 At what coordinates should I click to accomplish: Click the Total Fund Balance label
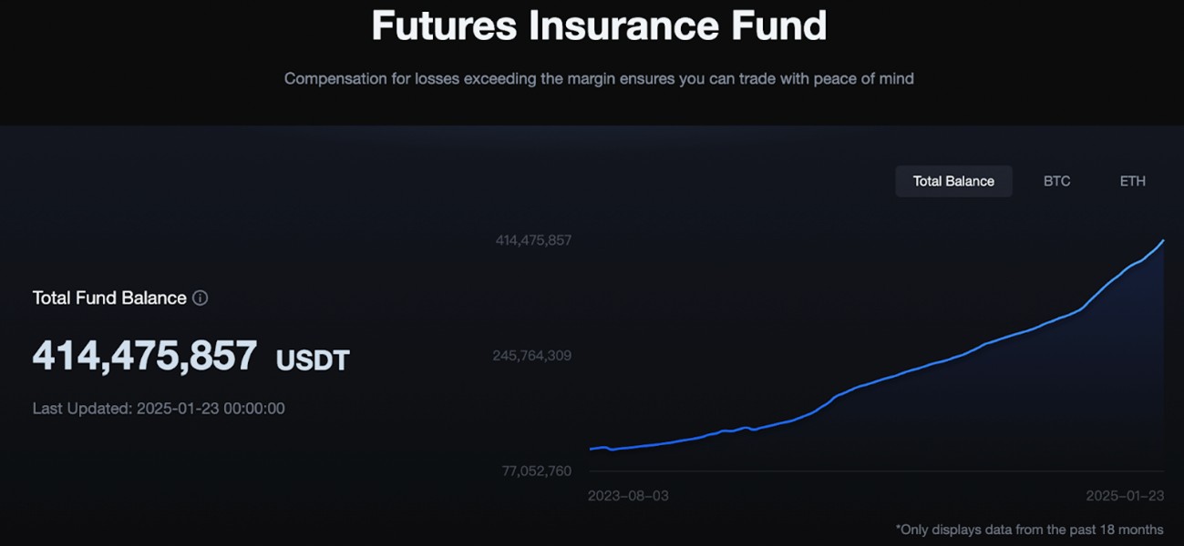point(109,298)
